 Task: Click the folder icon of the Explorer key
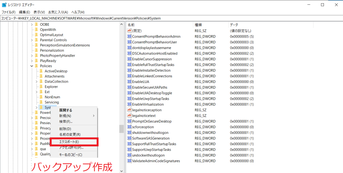pos(41,87)
